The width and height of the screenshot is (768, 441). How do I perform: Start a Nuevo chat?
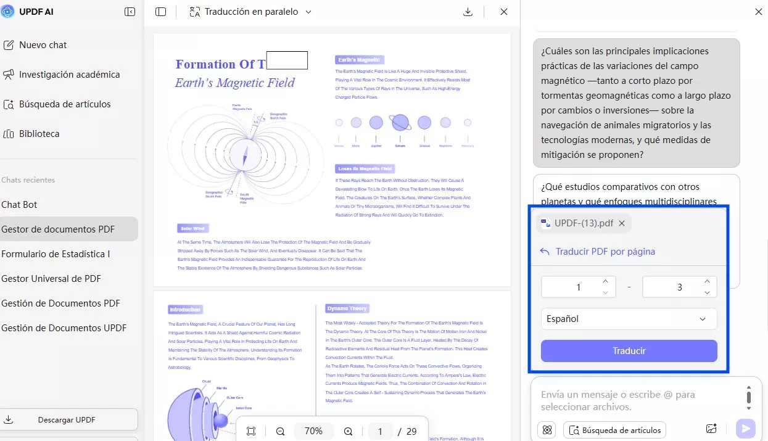(x=35, y=45)
